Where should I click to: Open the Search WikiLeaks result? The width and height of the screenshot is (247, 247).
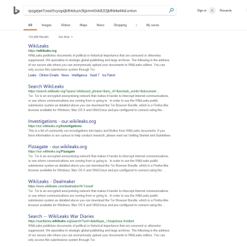pyautogui.click(x=46, y=86)
